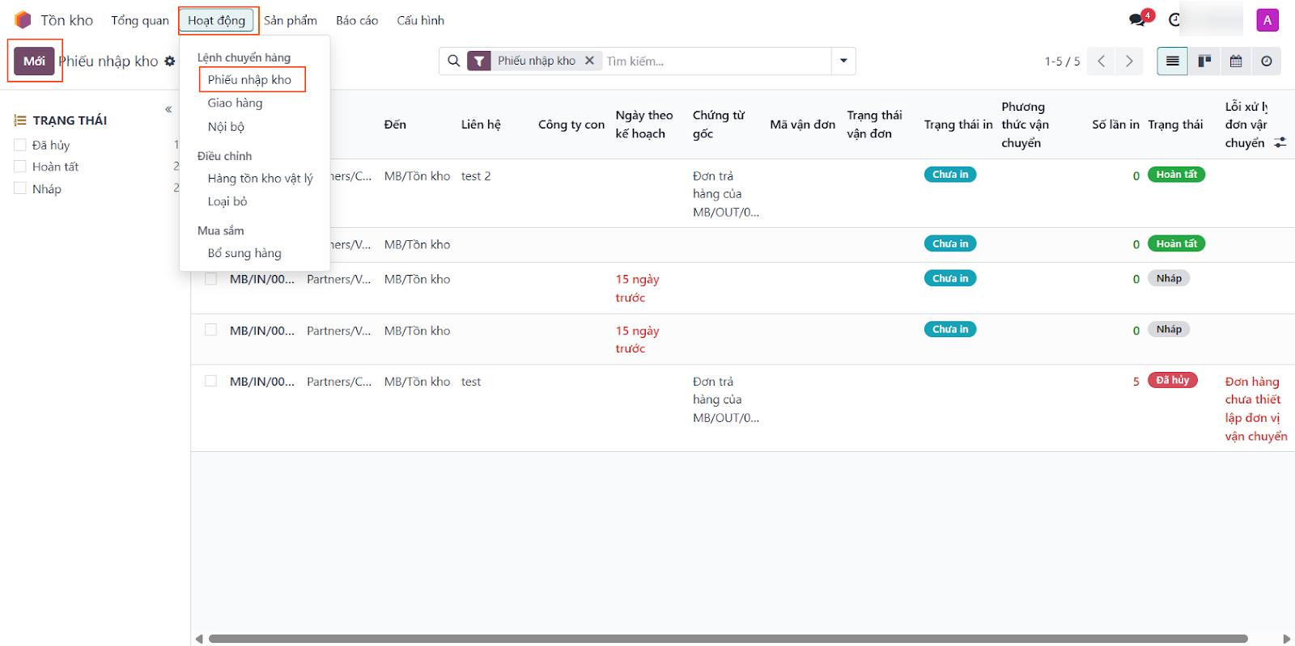Viewport: 1295px width, 646px height.
Task: Select Giao hàng from the menu
Action: click(235, 103)
